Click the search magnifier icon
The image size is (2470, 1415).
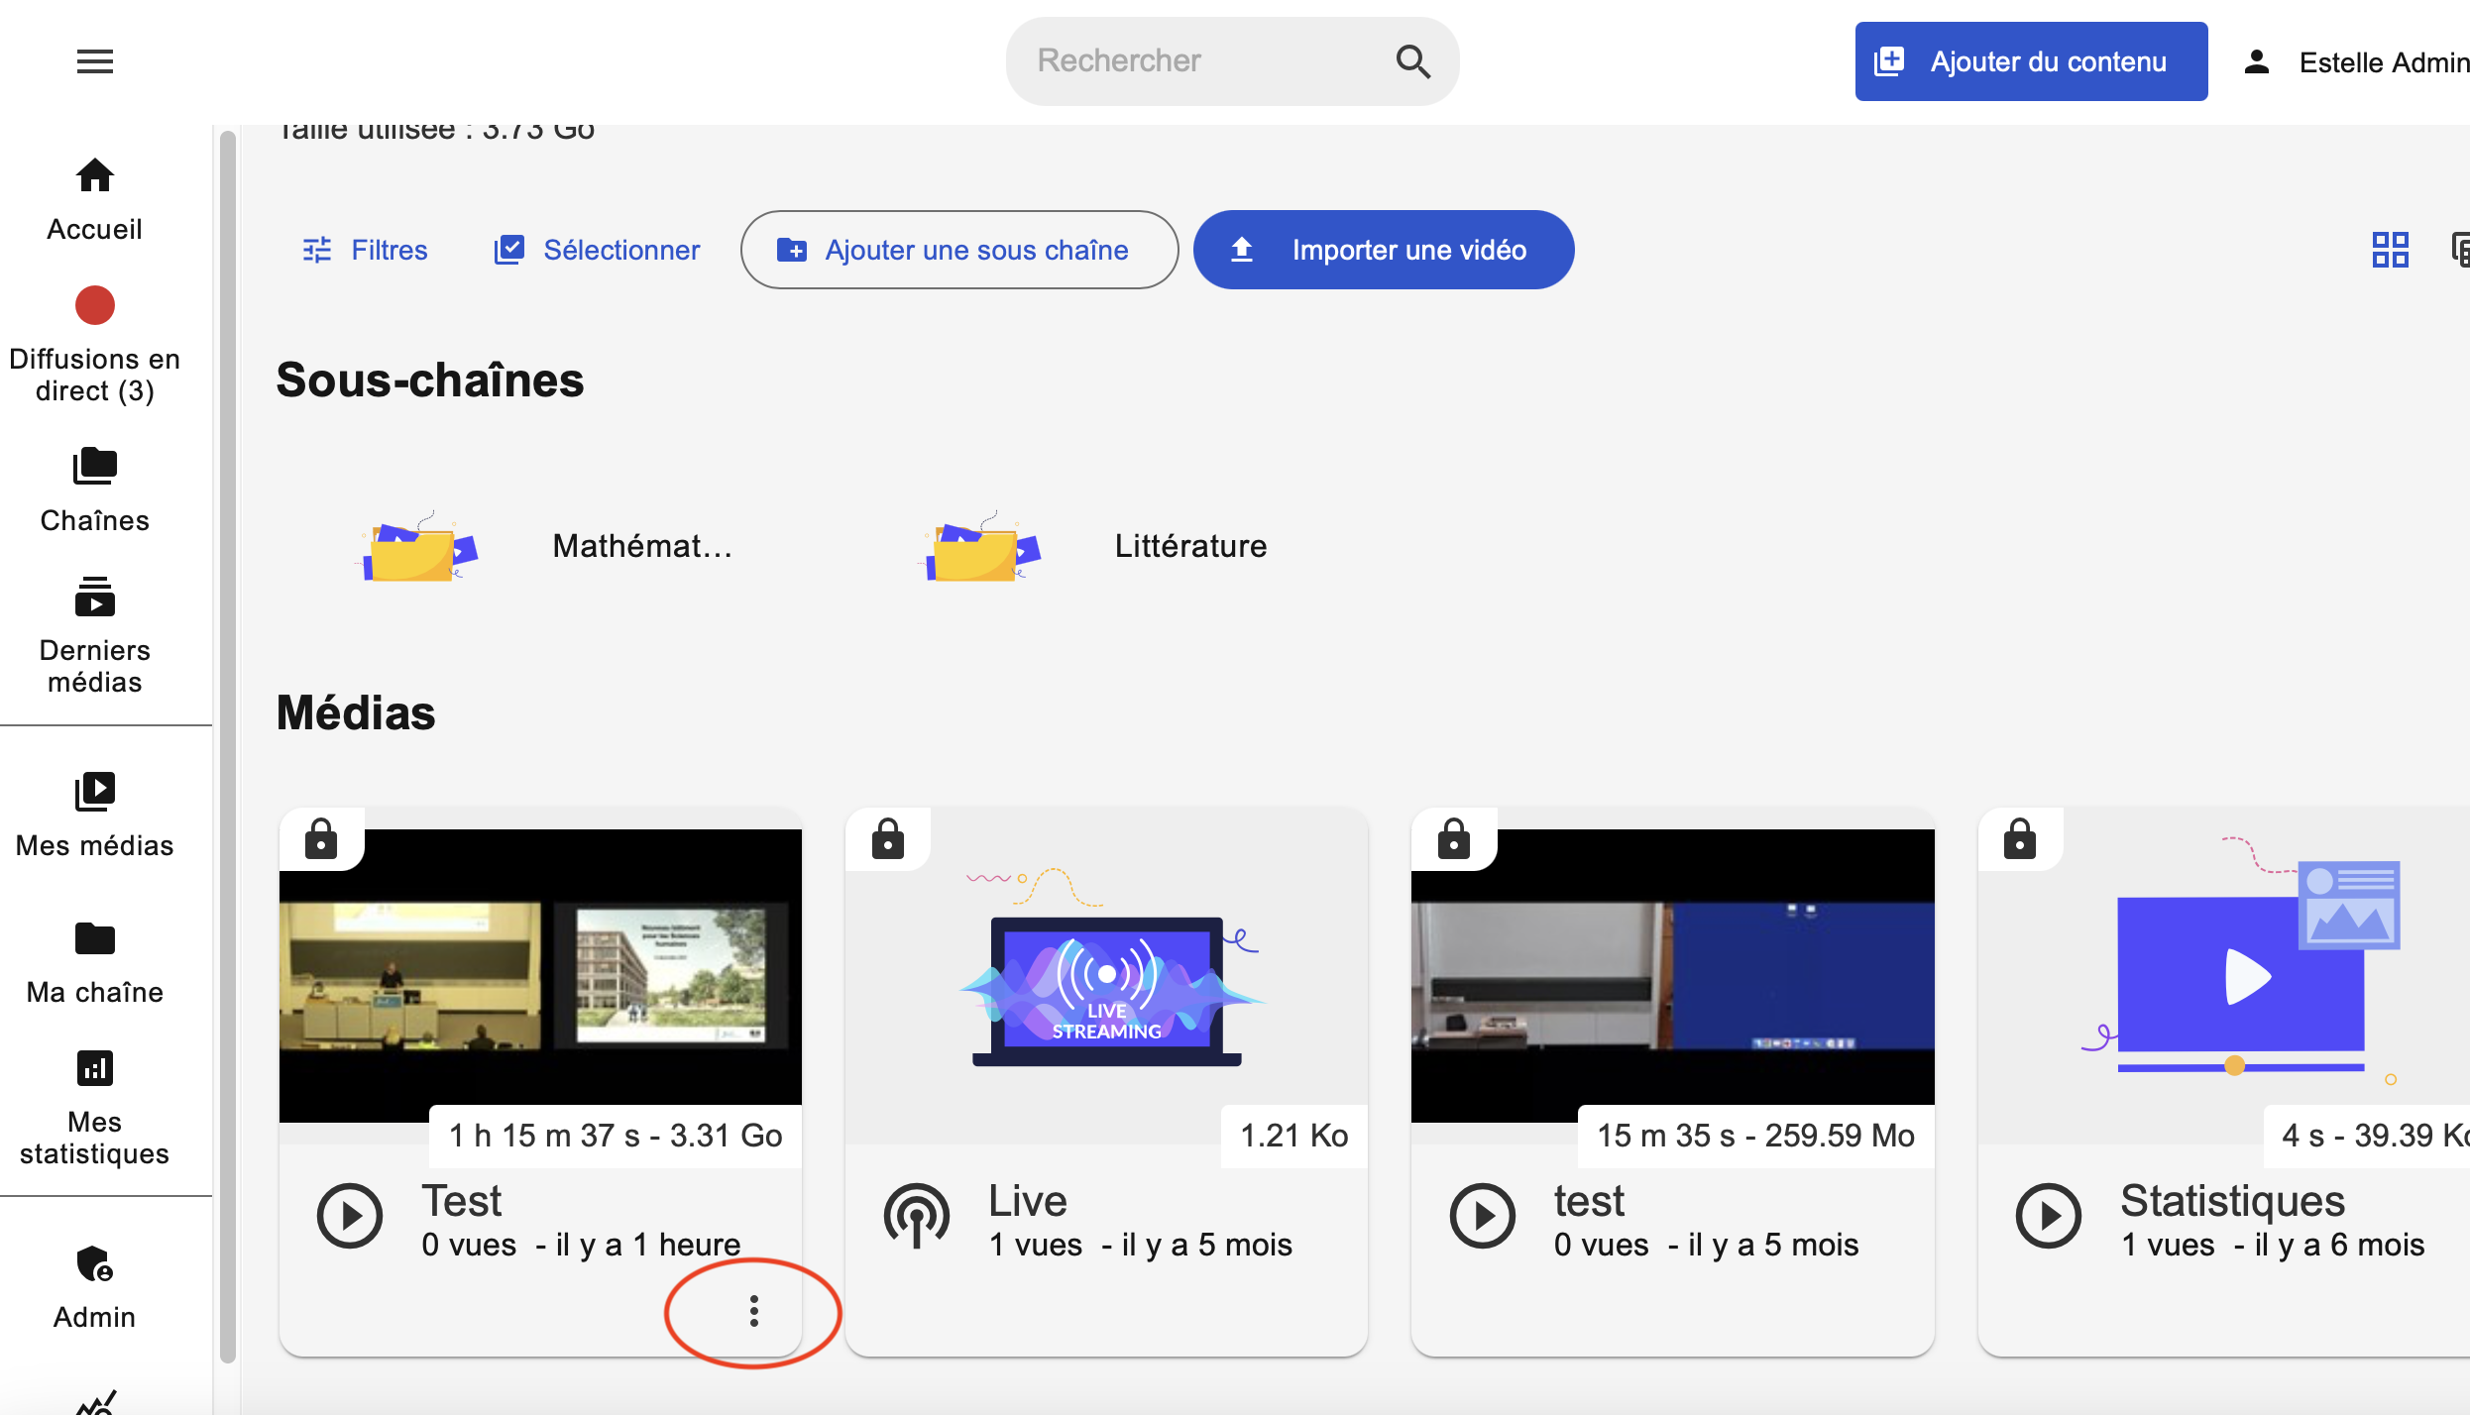(1412, 61)
